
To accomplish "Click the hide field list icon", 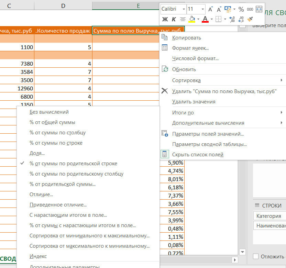I will pyautogui.click(x=165, y=154).
